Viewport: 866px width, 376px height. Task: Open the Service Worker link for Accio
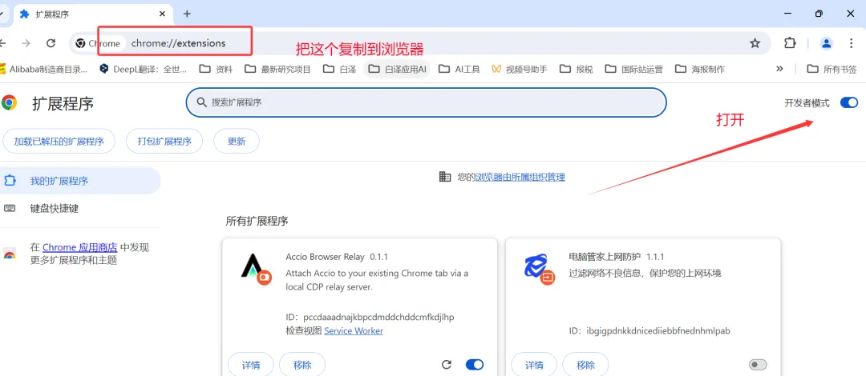coord(354,330)
